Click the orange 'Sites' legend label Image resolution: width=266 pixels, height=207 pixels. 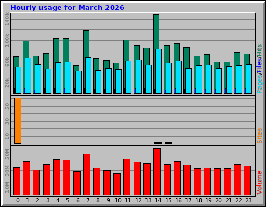coord(259,136)
